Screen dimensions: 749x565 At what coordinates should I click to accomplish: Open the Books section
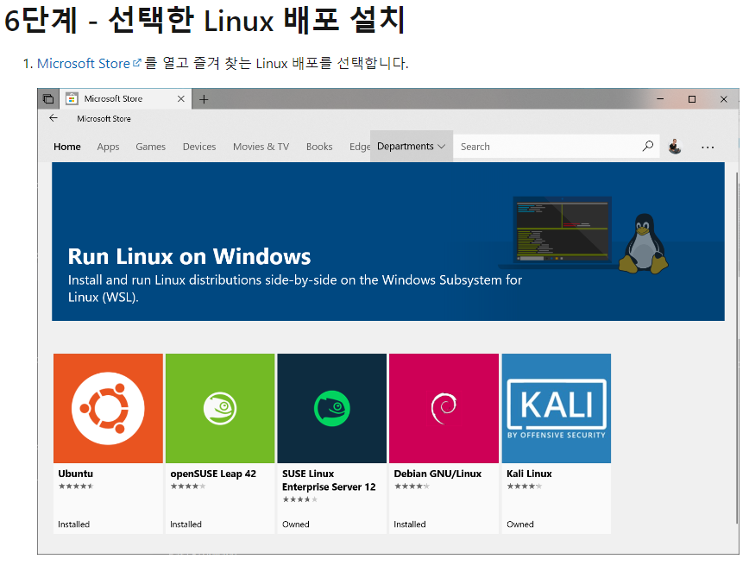tap(319, 147)
